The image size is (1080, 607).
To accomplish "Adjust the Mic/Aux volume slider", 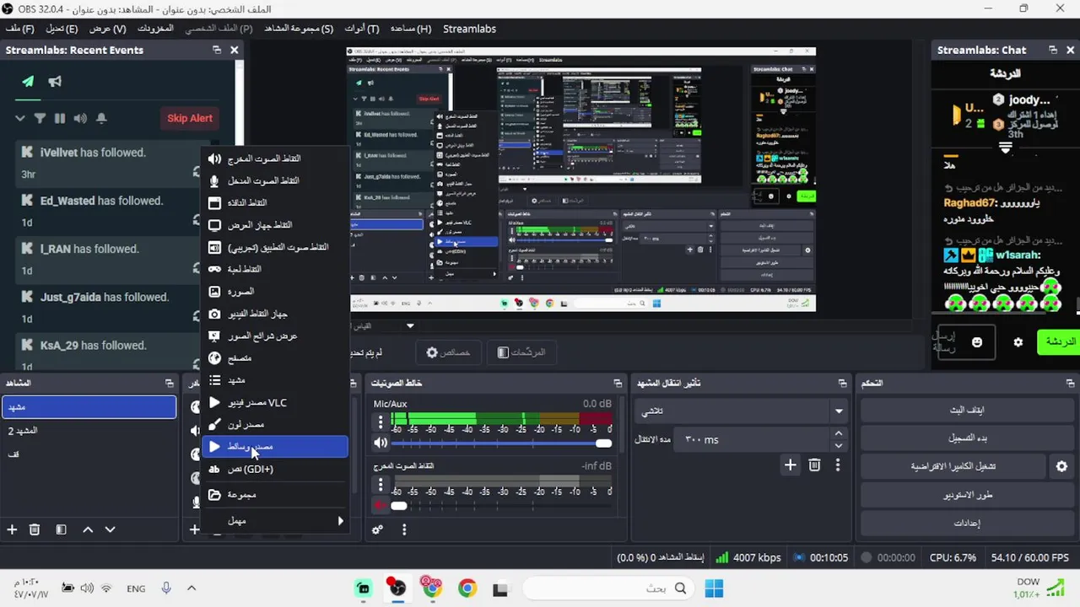I will 501,443.
